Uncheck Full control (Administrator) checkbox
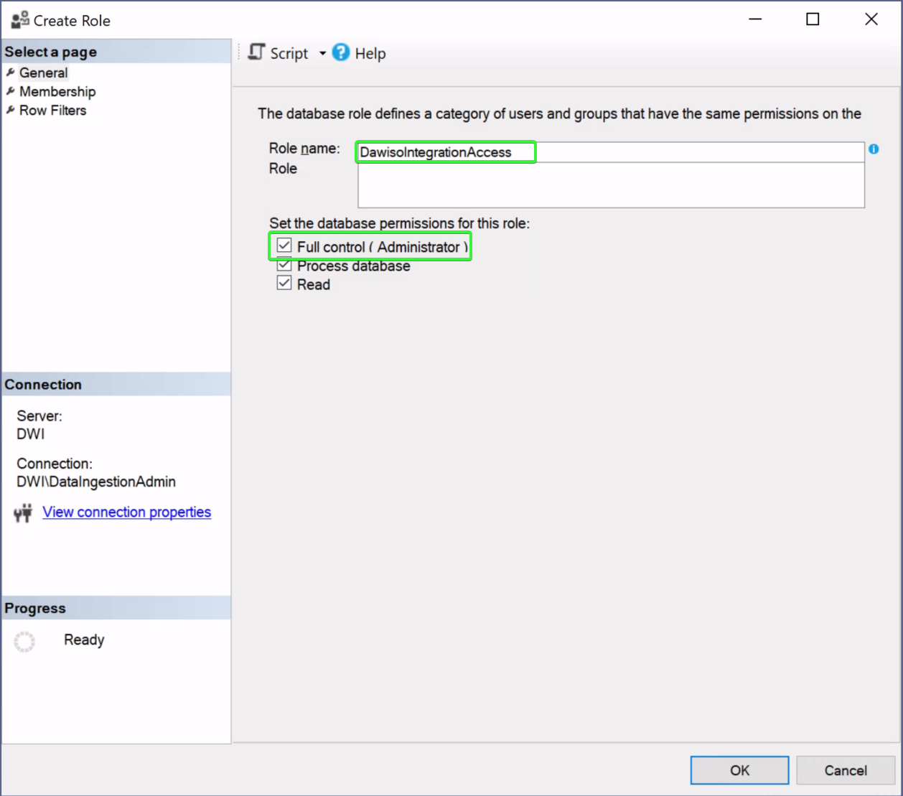This screenshot has height=796, width=903. pos(284,246)
